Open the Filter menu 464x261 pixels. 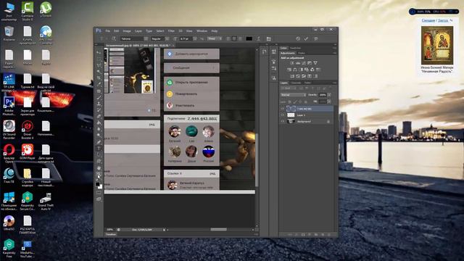click(x=171, y=30)
